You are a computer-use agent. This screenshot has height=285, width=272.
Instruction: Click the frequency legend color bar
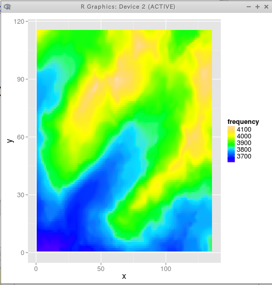tap(231, 144)
